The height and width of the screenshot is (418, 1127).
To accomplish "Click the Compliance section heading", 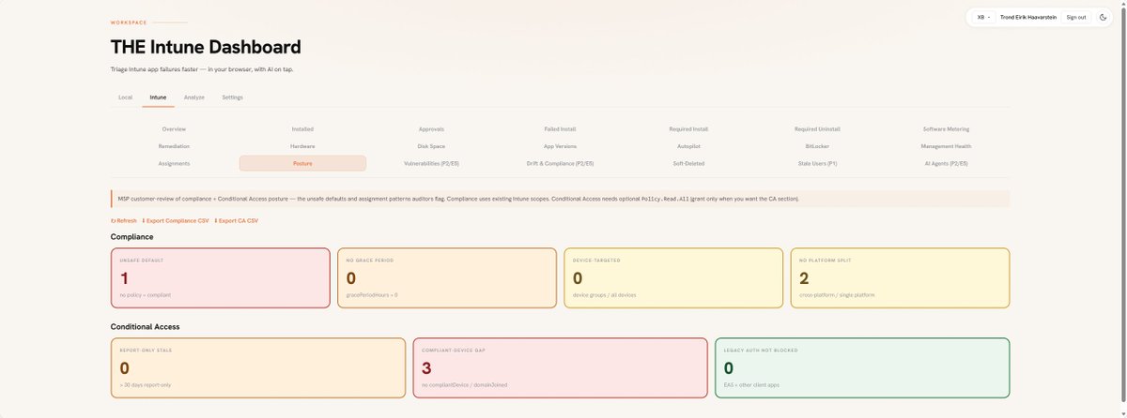I will [x=132, y=237].
